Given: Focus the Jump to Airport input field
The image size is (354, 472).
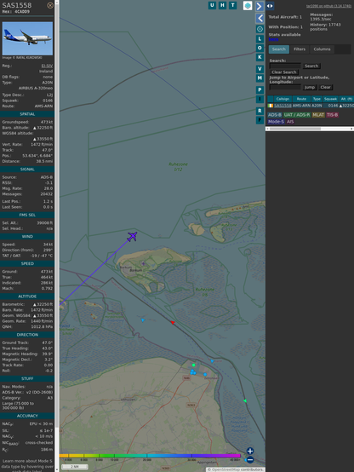Looking at the screenshot, I should (285, 87).
